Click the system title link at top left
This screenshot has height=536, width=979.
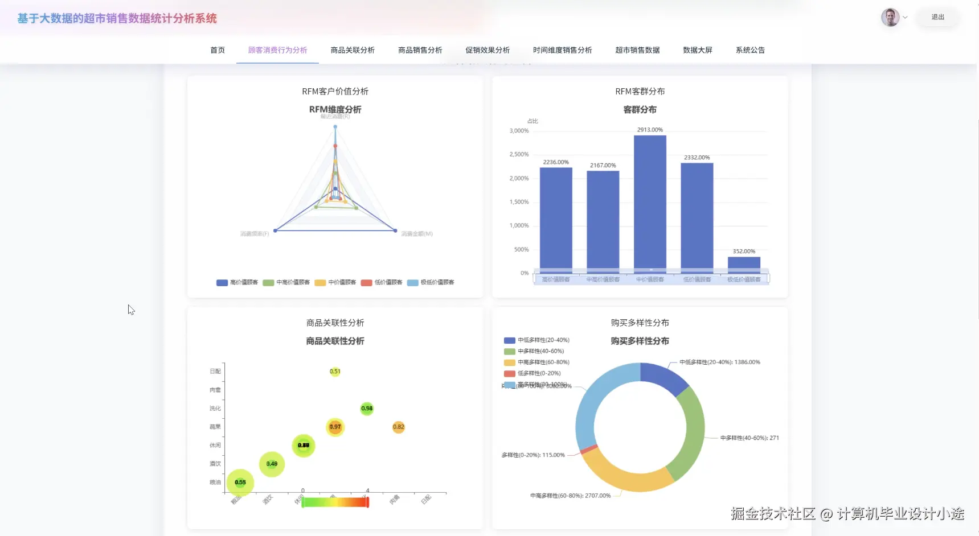[x=116, y=18]
